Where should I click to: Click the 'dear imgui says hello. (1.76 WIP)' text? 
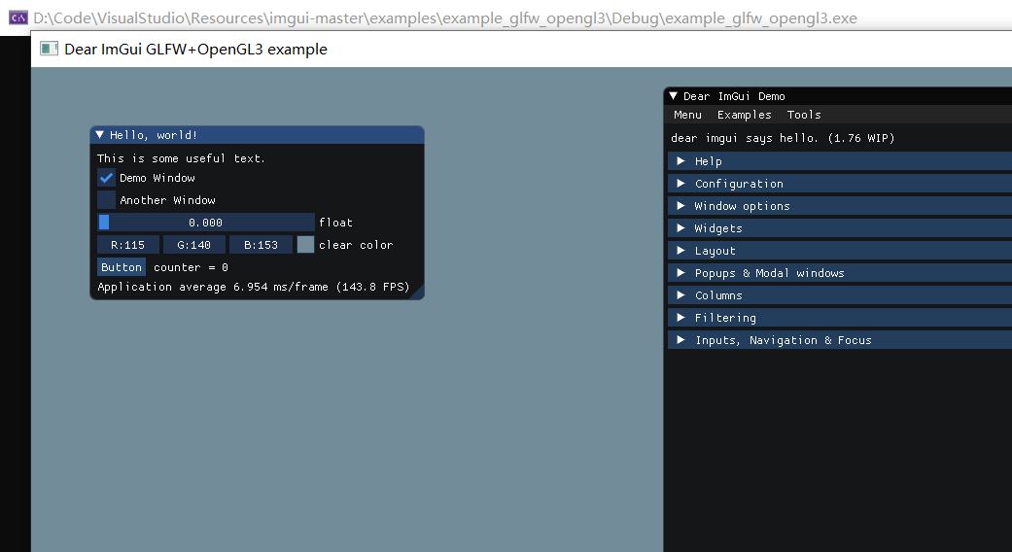coord(783,138)
